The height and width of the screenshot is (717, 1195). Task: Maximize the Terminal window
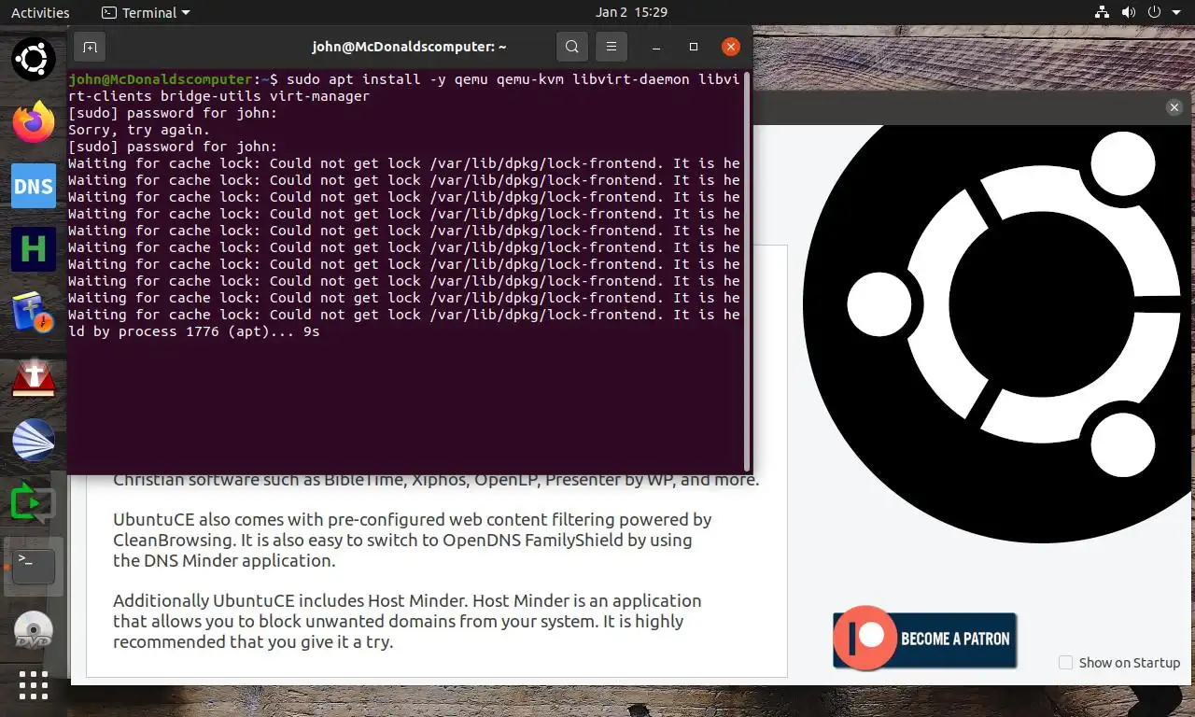pyautogui.click(x=694, y=46)
